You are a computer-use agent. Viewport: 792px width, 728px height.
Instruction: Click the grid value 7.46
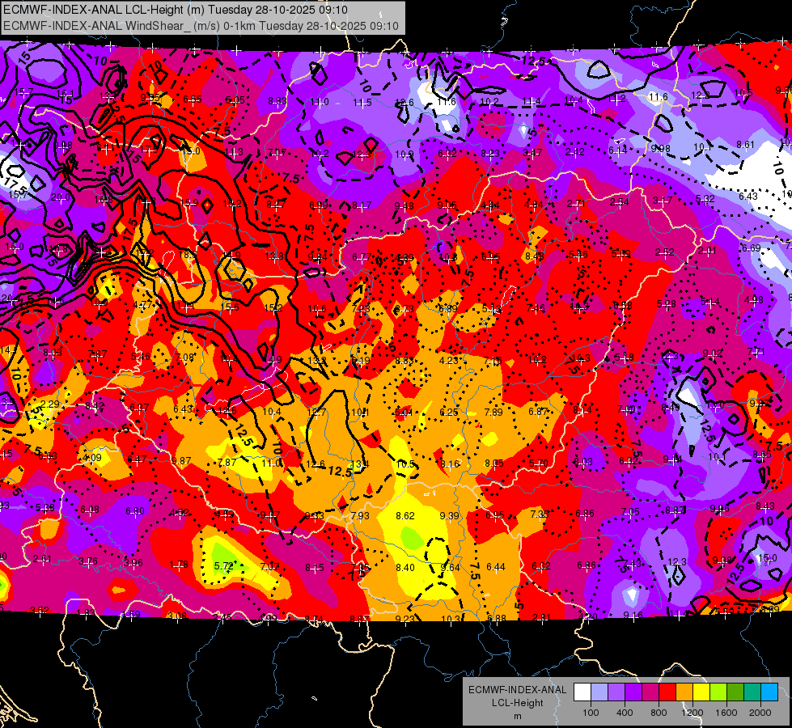click(536, 308)
